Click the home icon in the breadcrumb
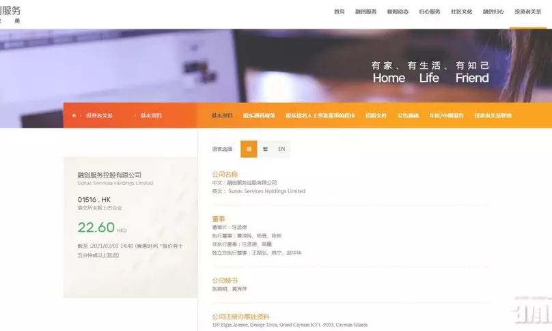Image resolution: width=552 pixels, height=331 pixels. point(74,115)
